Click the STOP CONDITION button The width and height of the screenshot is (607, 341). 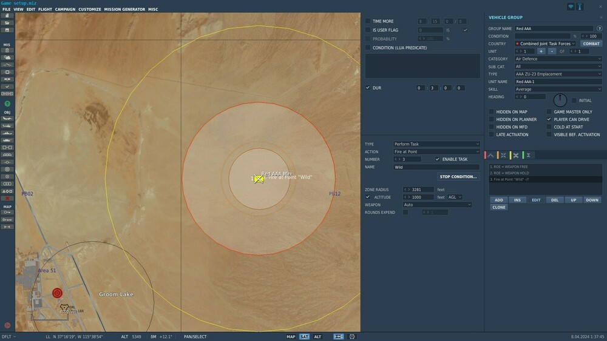coord(458,177)
